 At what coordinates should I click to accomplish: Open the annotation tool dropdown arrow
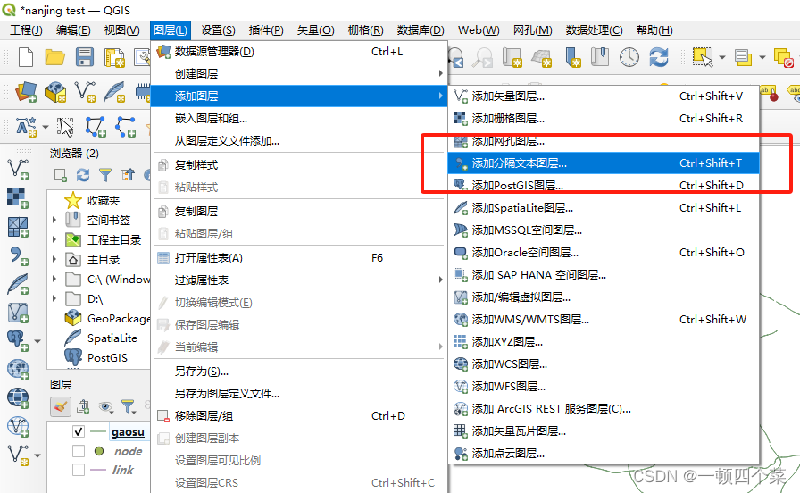coord(45,127)
